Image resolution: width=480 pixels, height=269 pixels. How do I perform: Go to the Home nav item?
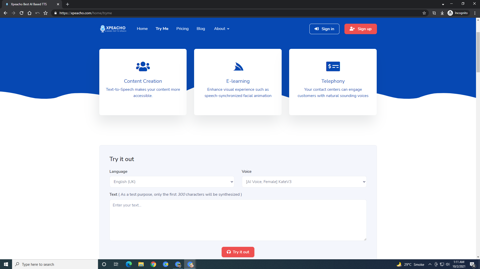(142, 29)
